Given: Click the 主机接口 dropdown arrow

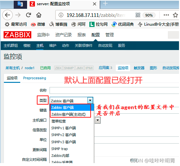Looking at the screenshot, I should (x=98, y=120).
